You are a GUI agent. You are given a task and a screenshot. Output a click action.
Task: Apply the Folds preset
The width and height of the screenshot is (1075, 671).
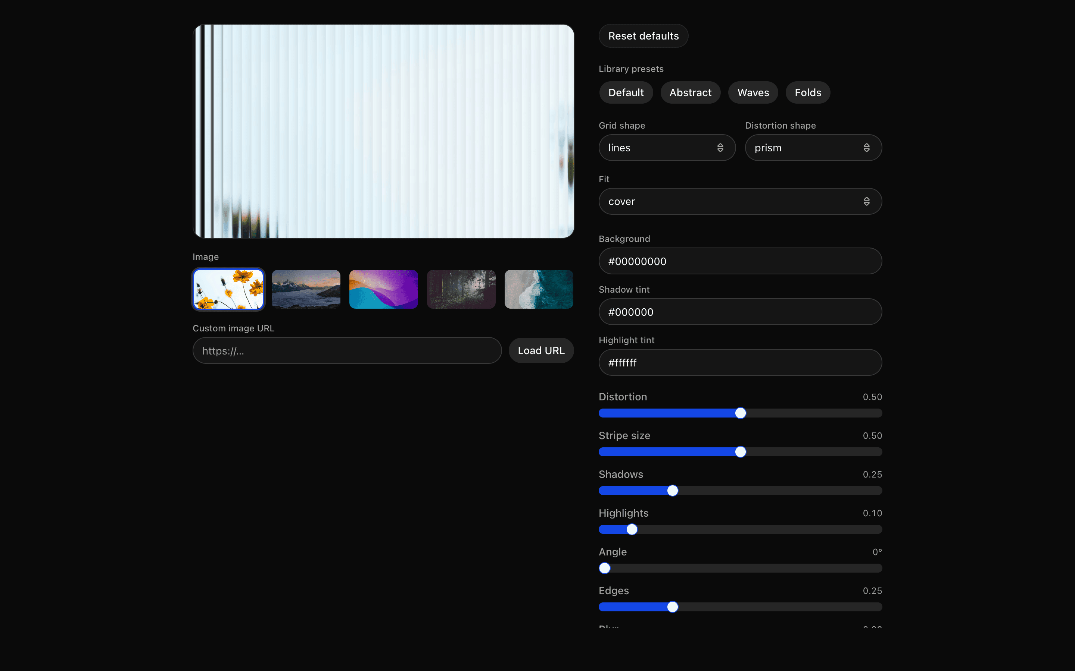click(x=808, y=92)
